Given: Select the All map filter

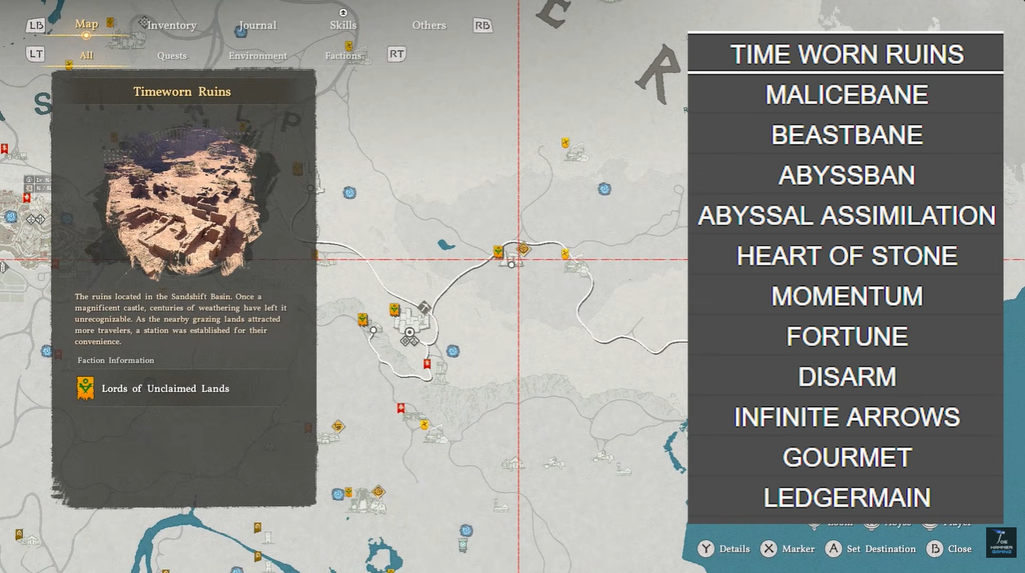Looking at the screenshot, I should 86,56.
